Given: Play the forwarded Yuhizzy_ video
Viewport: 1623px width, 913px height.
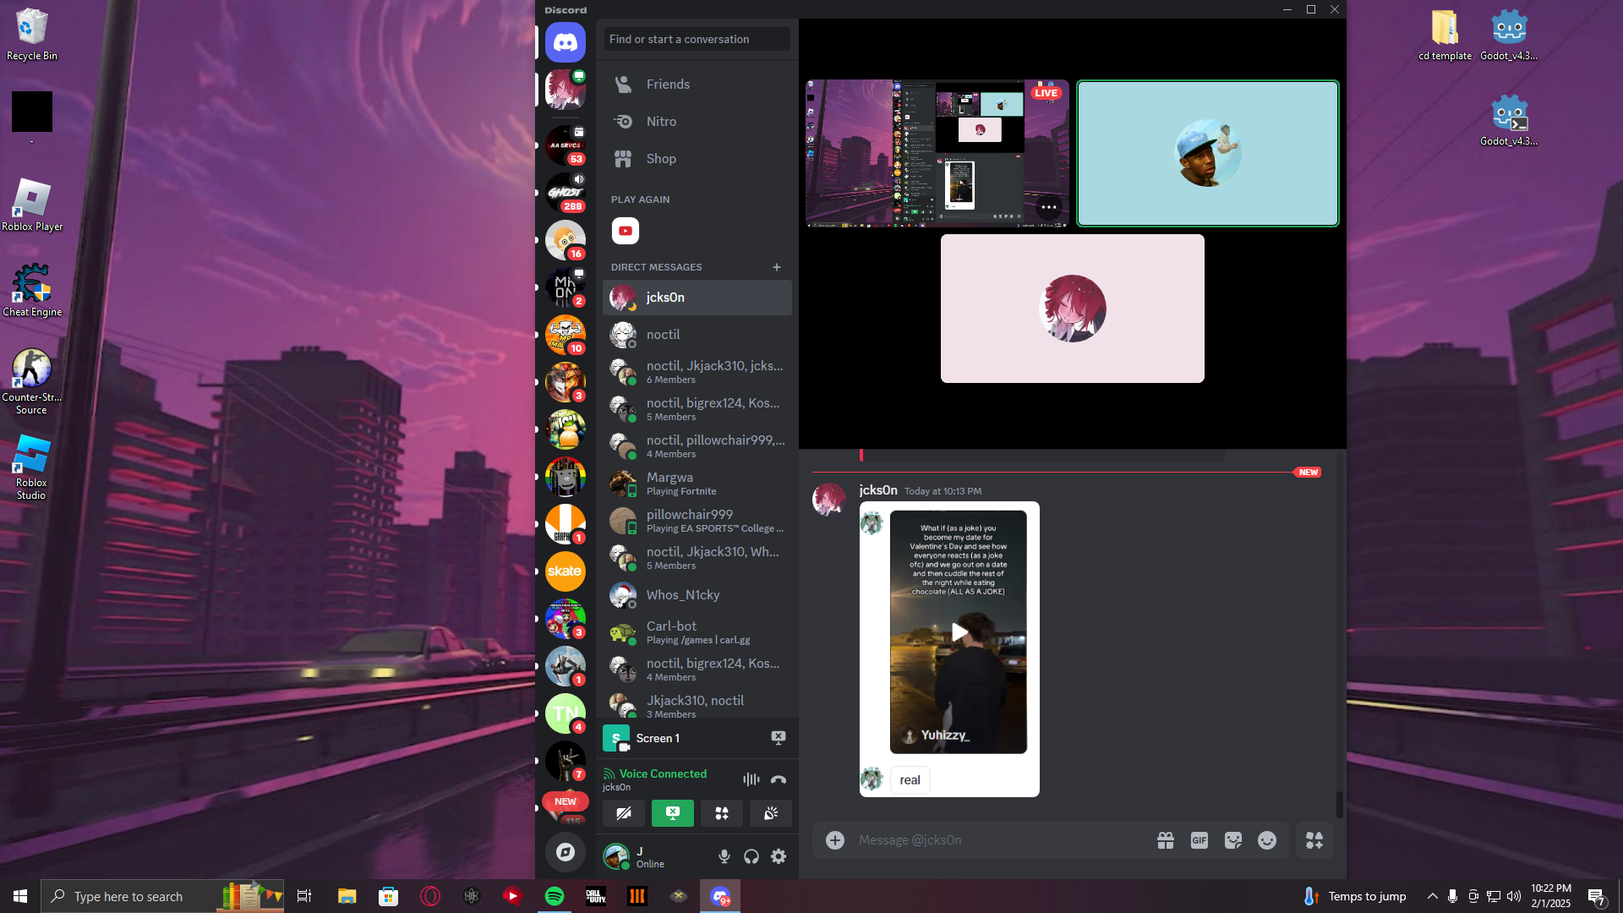Looking at the screenshot, I should [959, 632].
